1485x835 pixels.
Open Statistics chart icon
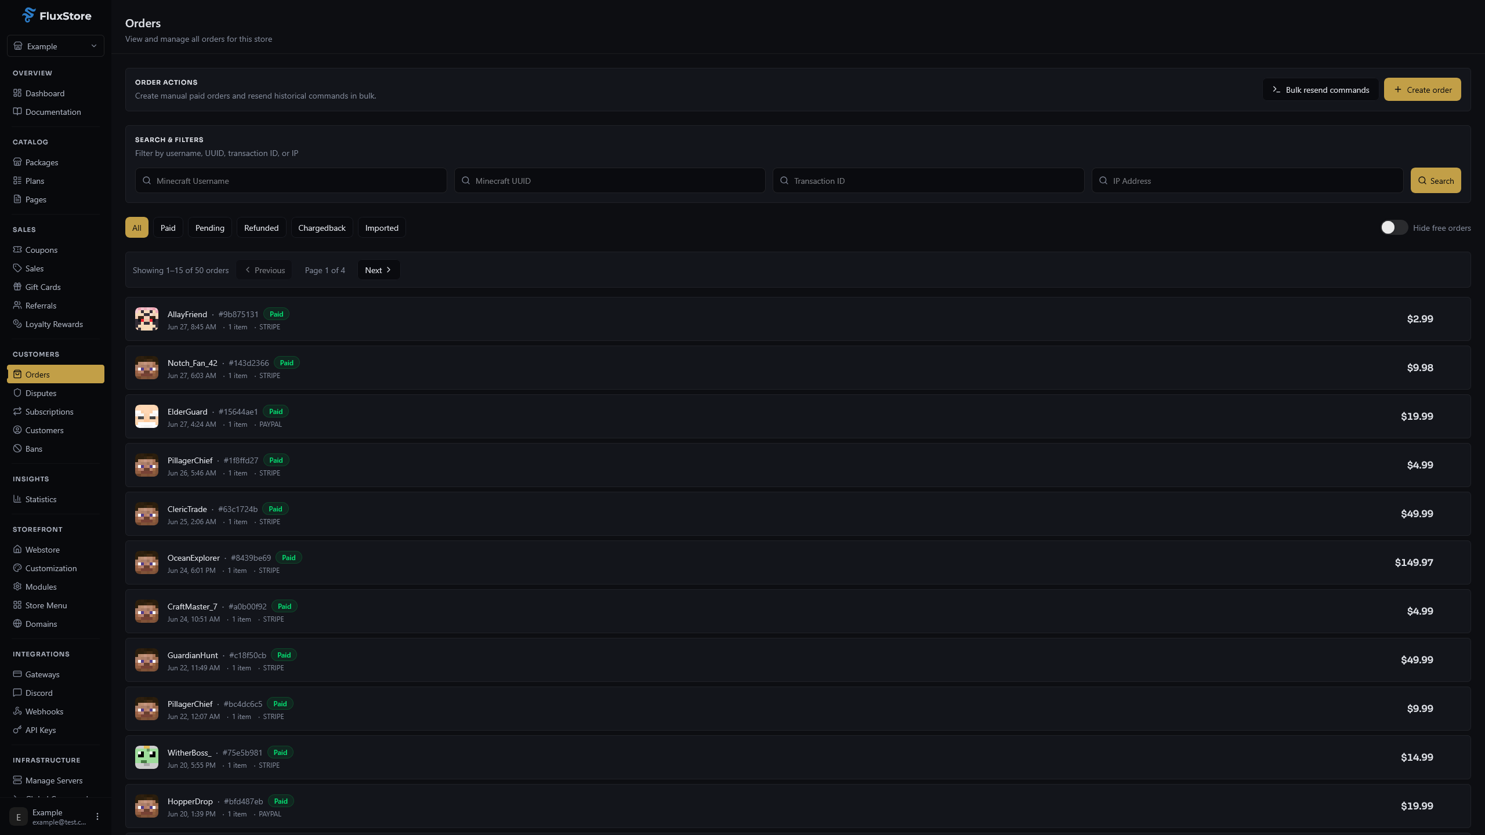pyautogui.click(x=17, y=499)
